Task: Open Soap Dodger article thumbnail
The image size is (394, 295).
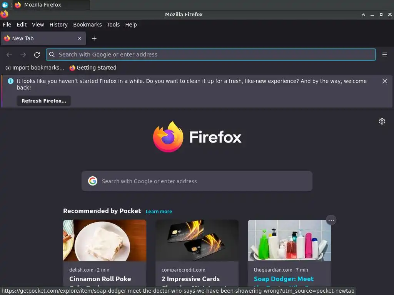Action: click(x=289, y=240)
